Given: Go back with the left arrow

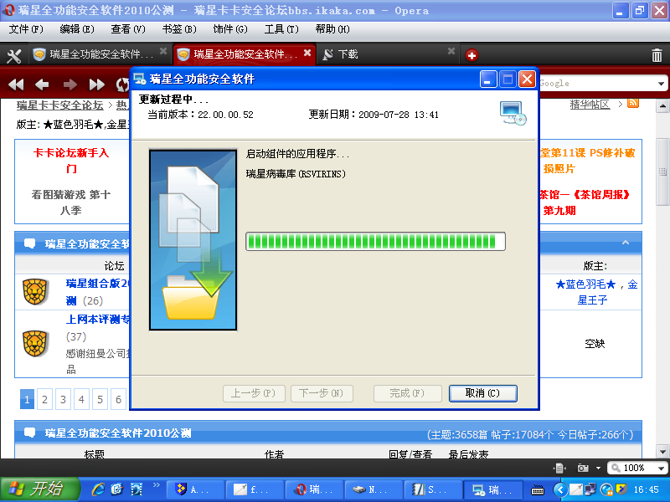Looking at the screenshot, I should tap(42, 85).
